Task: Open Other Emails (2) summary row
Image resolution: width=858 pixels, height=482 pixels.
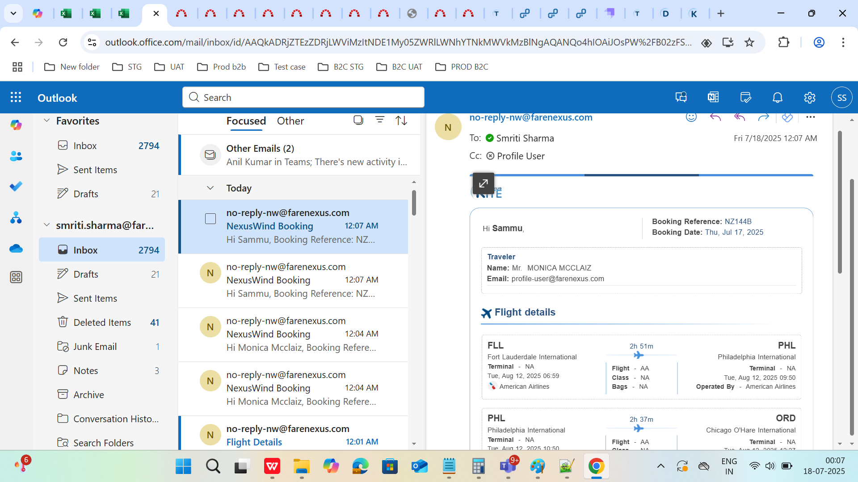Action: click(x=299, y=155)
